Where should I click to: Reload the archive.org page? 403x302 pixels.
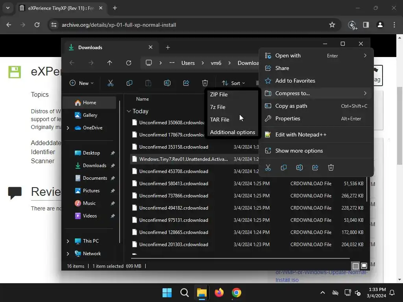click(37, 25)
